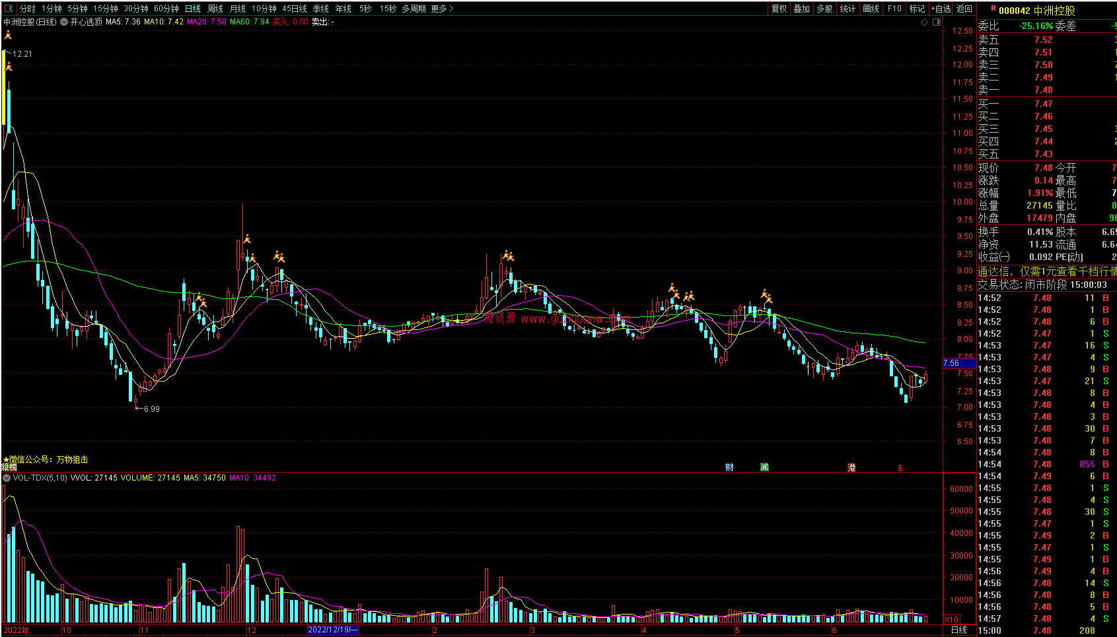
Task: Click the red S marker below the chart
Action: [900, 468]
